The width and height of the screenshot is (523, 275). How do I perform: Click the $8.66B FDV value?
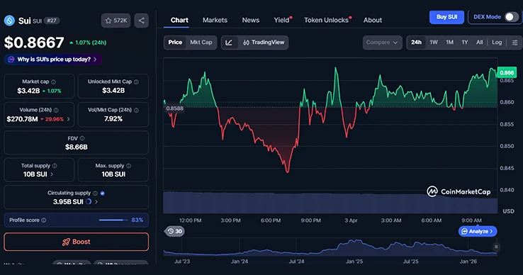click(x=77, y=147)
